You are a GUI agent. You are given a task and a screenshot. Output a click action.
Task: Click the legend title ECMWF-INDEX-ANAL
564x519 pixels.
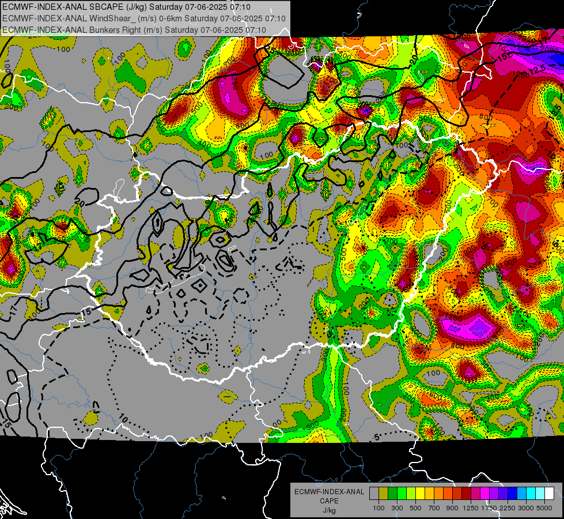click(330, 492)
